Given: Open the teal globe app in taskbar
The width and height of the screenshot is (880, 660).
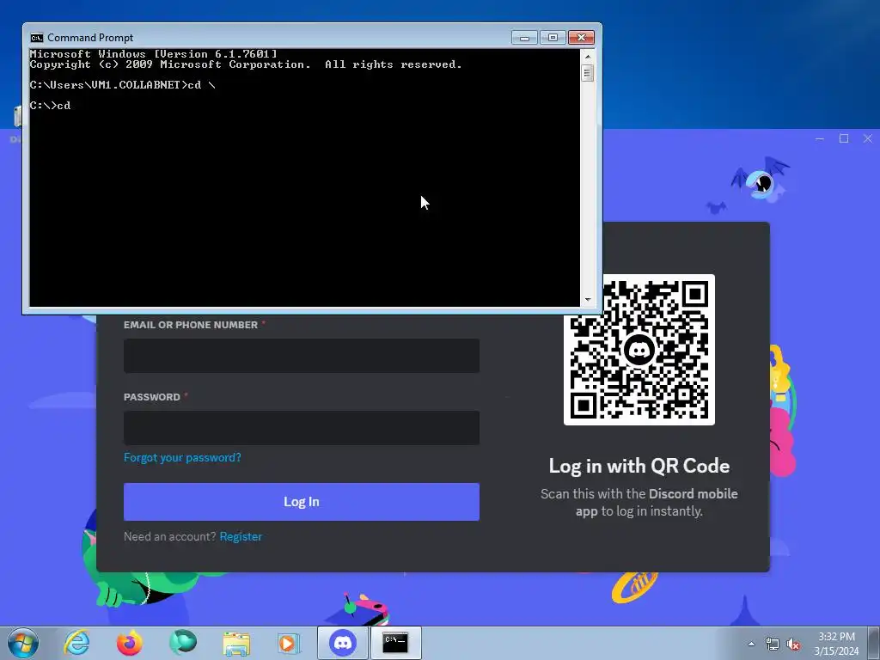Looking at the screenshot, I should pyautogui.click(x=182, y=643).
